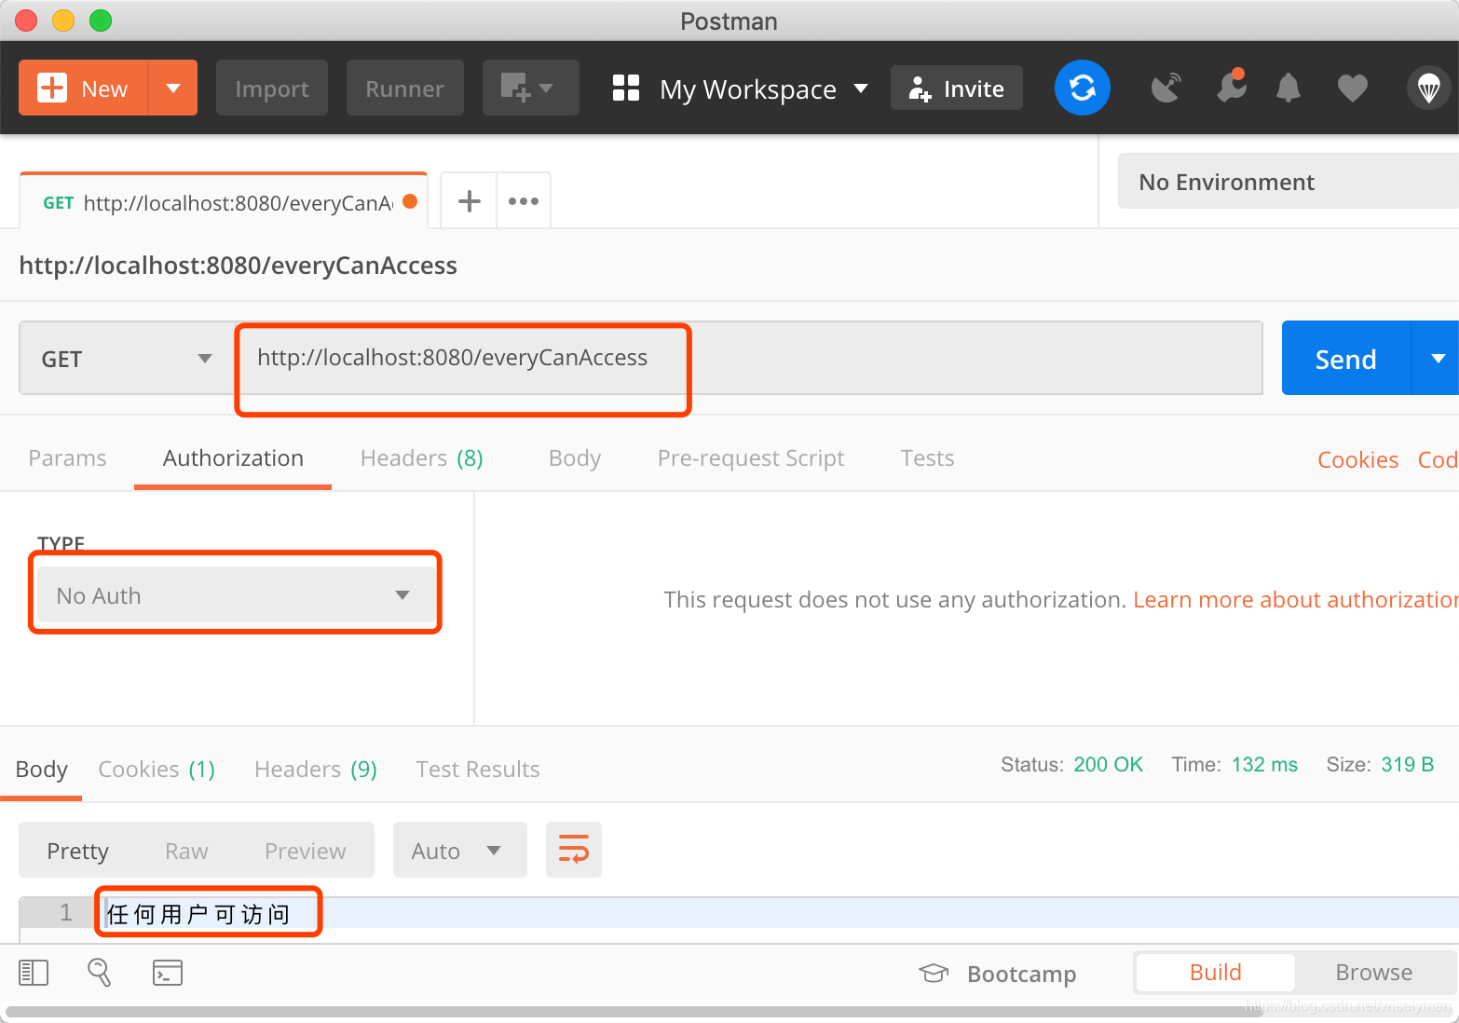
Task: Click the horizontal scrollbar at bottom
Action: pos(634,1012)
